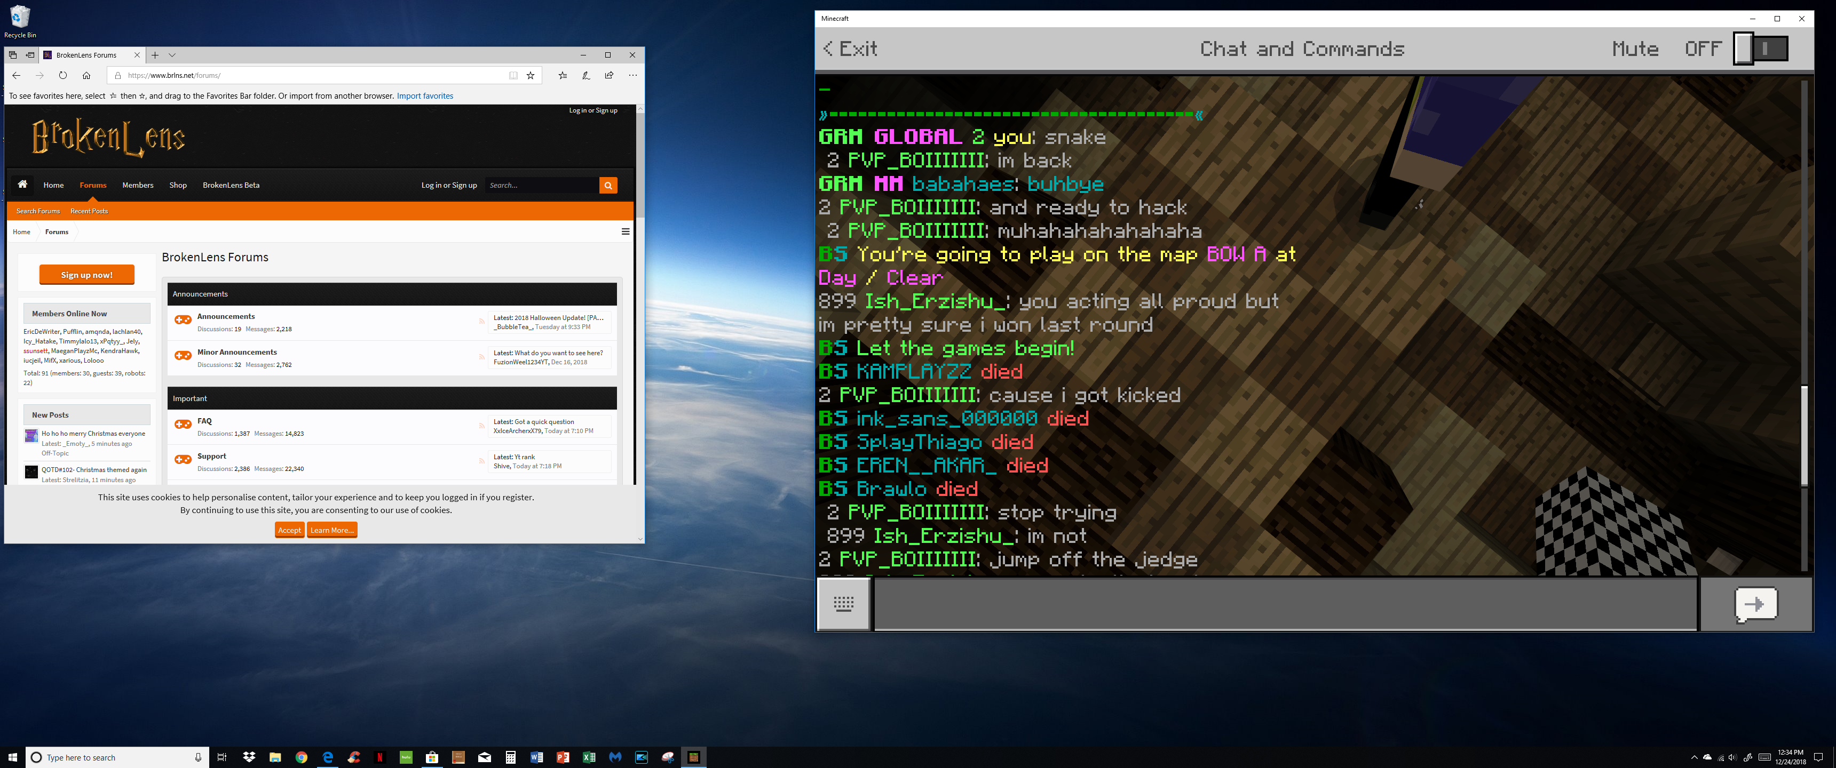Viewport: 1836px width, 768px height.
Task: Toggle reading view in address bar
Action: [x=513, y=76]
